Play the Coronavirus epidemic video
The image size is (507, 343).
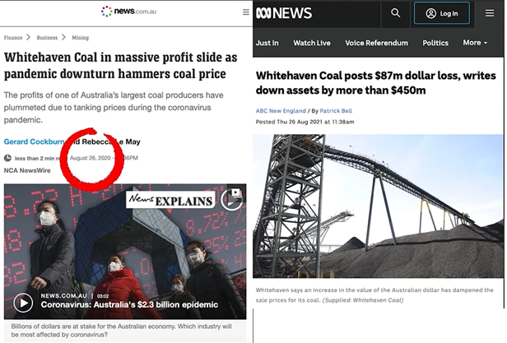click(x=23, y=303)
